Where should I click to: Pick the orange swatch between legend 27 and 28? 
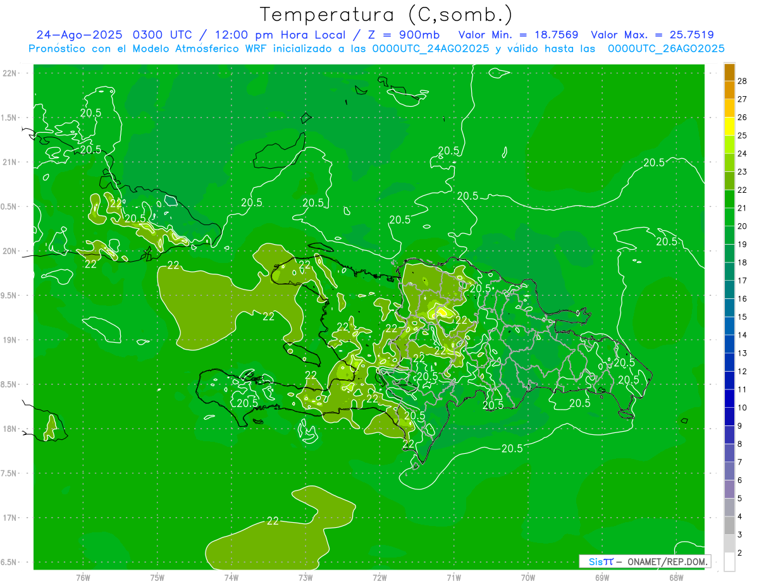click(x=729, y=90)
